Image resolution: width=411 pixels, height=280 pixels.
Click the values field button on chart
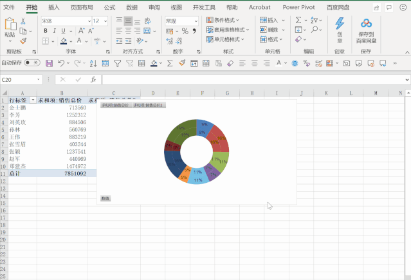click(x=105, y=198)
